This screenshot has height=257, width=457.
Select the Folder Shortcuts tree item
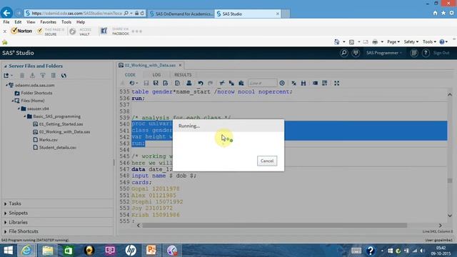pos(36,93)
